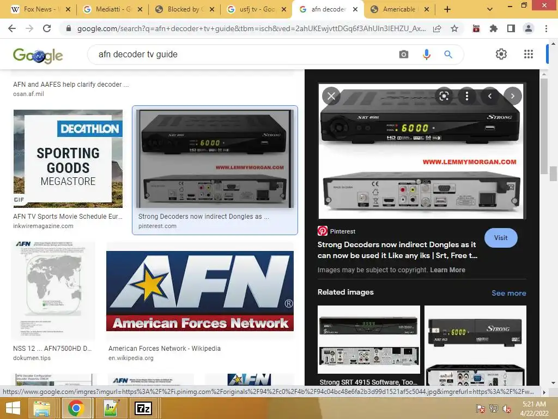Share this page from address bar

(437, 28)
